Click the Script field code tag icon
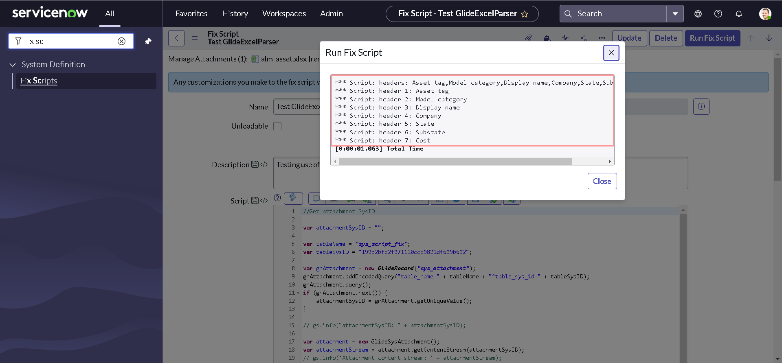Image resolution: width=782 pixels, height=363 pixels. 264,201
